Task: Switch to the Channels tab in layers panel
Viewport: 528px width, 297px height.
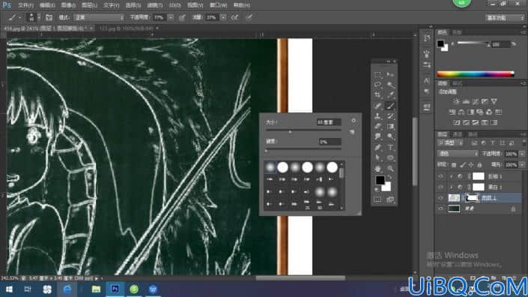Action: 458,134
